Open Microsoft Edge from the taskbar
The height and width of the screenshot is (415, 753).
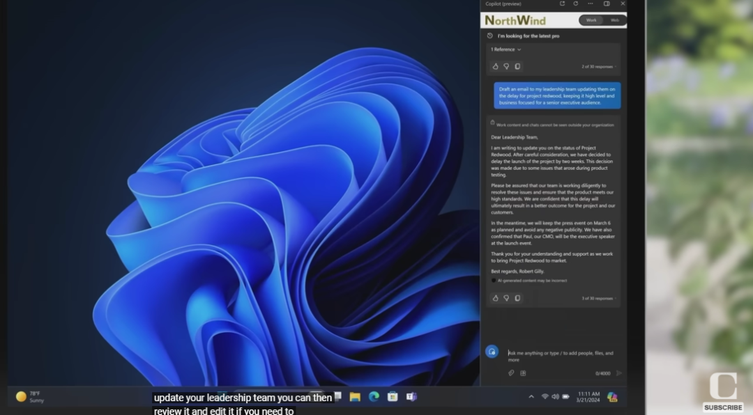point(374,397)
